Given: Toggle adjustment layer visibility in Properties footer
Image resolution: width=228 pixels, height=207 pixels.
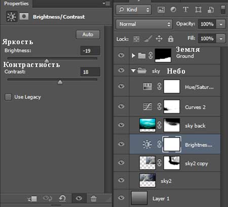Looking at the screenshot, I should pos(79,198).
